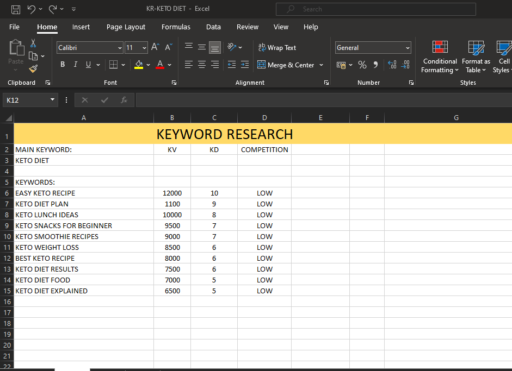
Task: Toggle Wrap Text on selected cell
Action: (277, 48)
